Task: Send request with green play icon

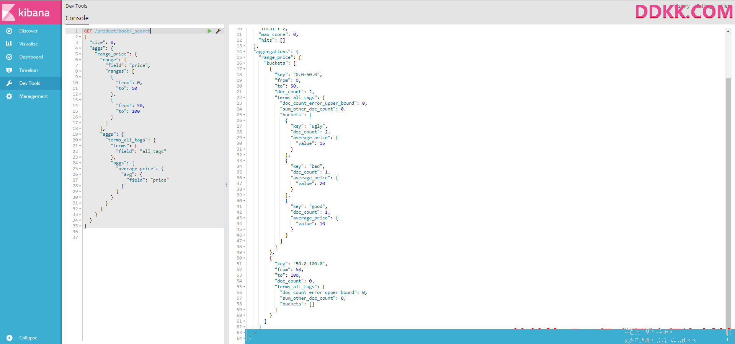Action: click(x=209, y=31)
